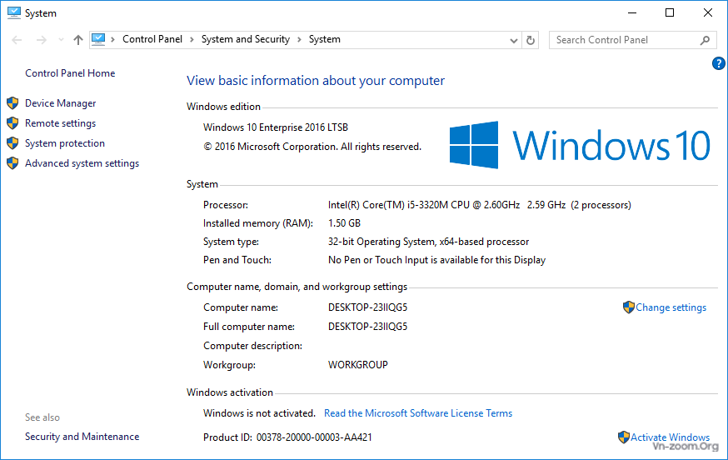Screen dimensions: 728x460
Task: Click the Computer description label
Action: tap(252, 346)
